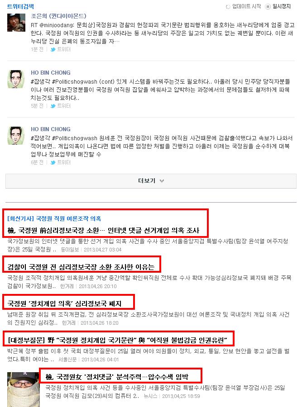307x407 pixels.
Task: Open the 트위터검색 section heading
Action: point(20,6)
